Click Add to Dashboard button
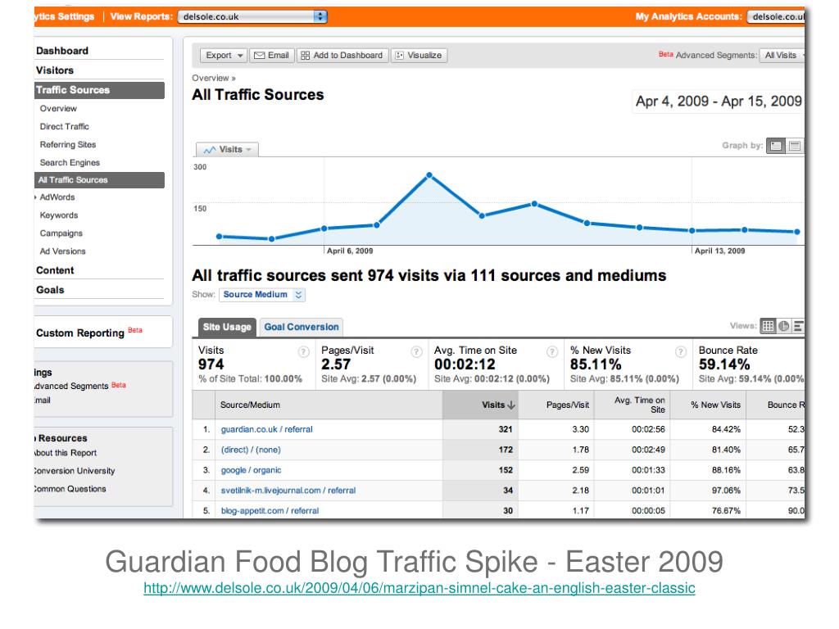The height and width of the screenshot is (629, 839). (342, 55)
